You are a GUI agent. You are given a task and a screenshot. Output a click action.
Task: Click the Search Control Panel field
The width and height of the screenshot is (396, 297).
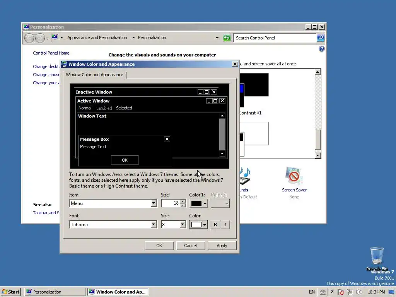275,38
